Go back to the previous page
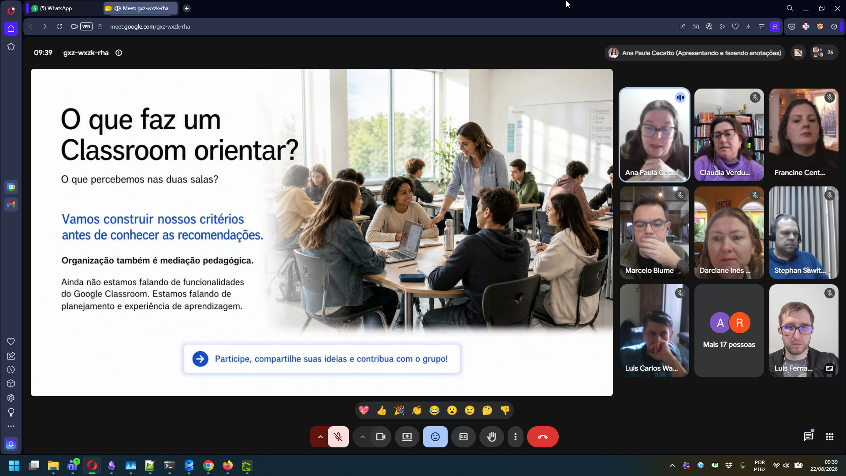This screenshot has height=476, width=846. pyautogui.click(x=30, y=26)
